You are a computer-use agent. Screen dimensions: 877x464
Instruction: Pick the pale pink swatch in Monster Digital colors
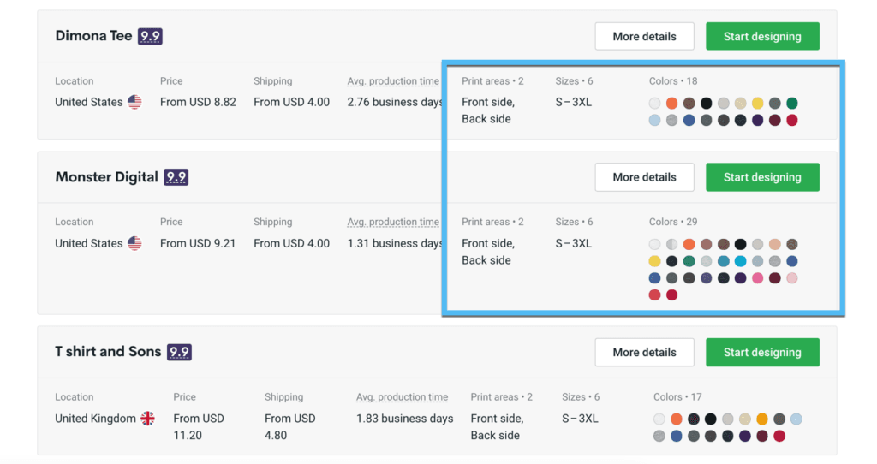pyautogui.click(x=792, y=278)
